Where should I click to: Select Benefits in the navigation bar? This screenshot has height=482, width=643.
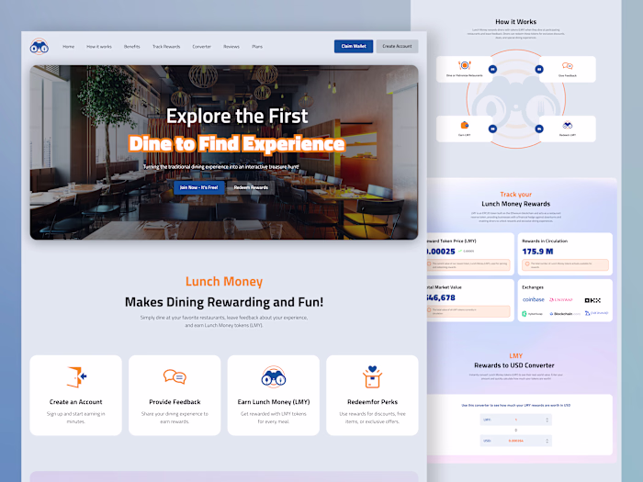(131, 47)
